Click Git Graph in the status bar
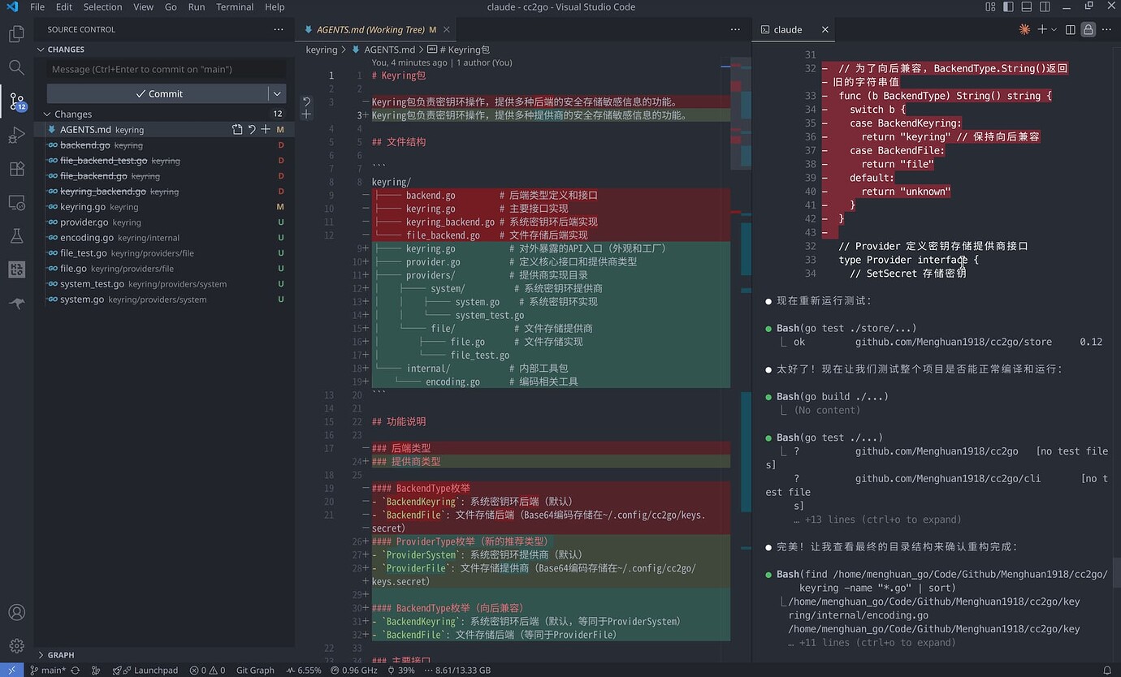The height and width of the screenshot is (677, 1121). click(x=255, y=671)
